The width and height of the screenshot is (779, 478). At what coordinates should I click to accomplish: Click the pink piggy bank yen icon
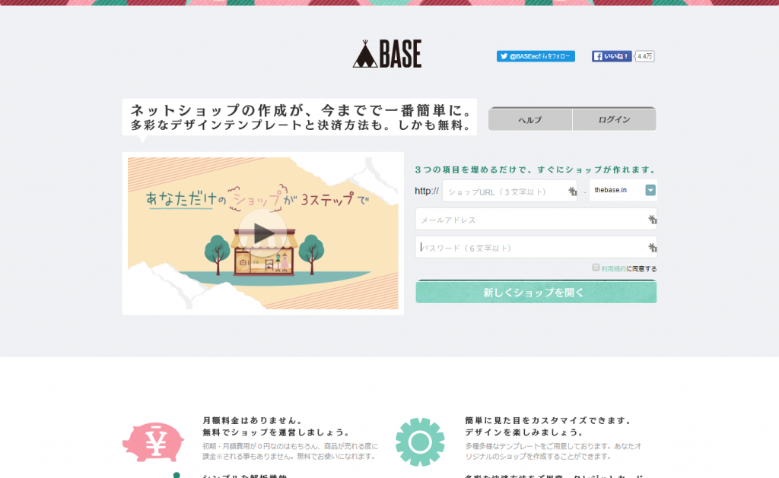[153, 442]
